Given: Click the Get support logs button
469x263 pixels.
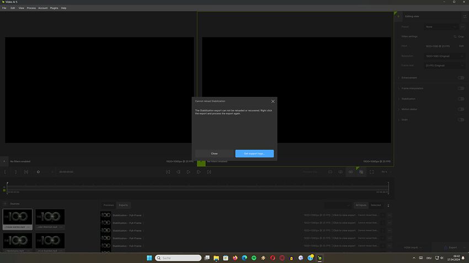Looking at the screenshot, I should click(254, 154).
